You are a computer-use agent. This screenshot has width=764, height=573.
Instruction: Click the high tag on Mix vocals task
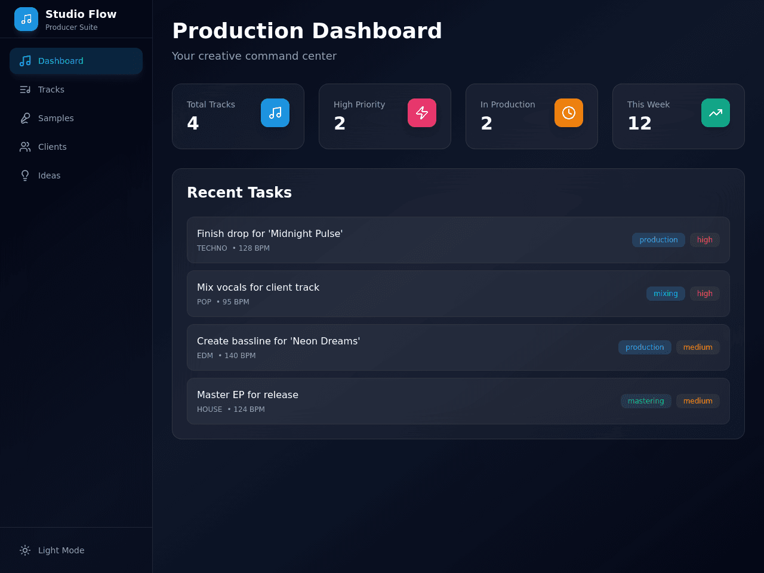[705, 294]
